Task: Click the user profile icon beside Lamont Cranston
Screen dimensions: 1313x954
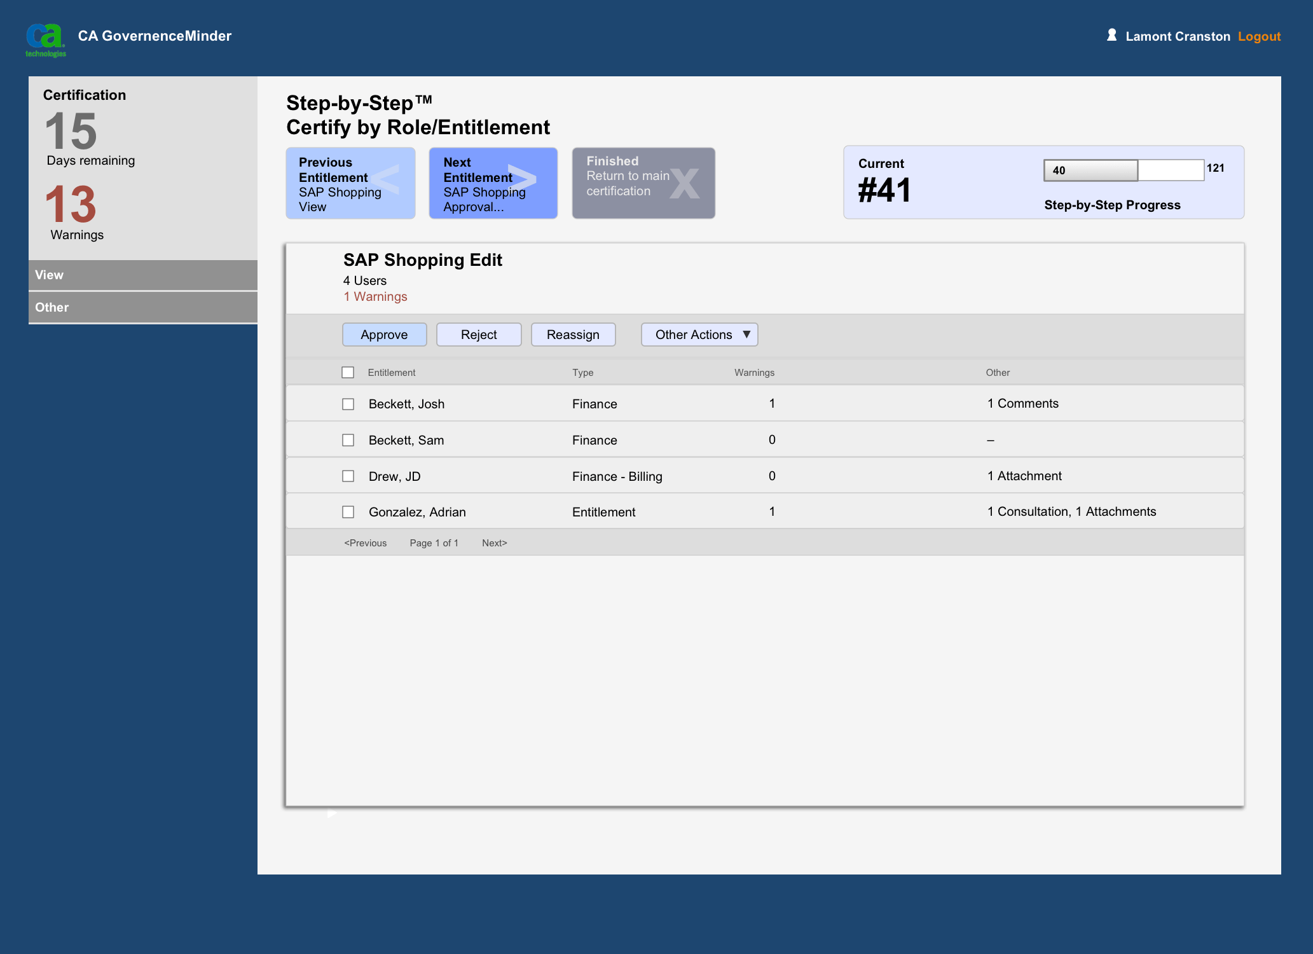Action: tap(1111, 35)
